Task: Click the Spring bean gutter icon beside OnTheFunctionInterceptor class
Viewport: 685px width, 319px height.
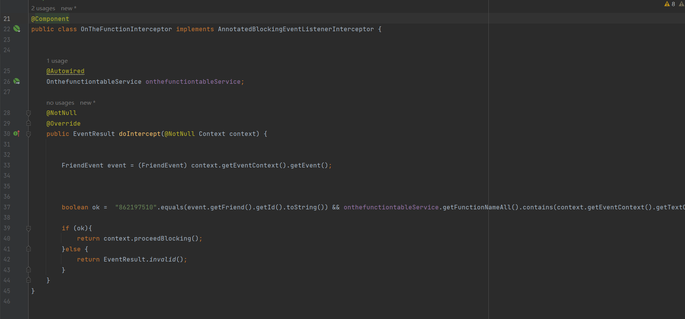Action: (x=17, y=29)
